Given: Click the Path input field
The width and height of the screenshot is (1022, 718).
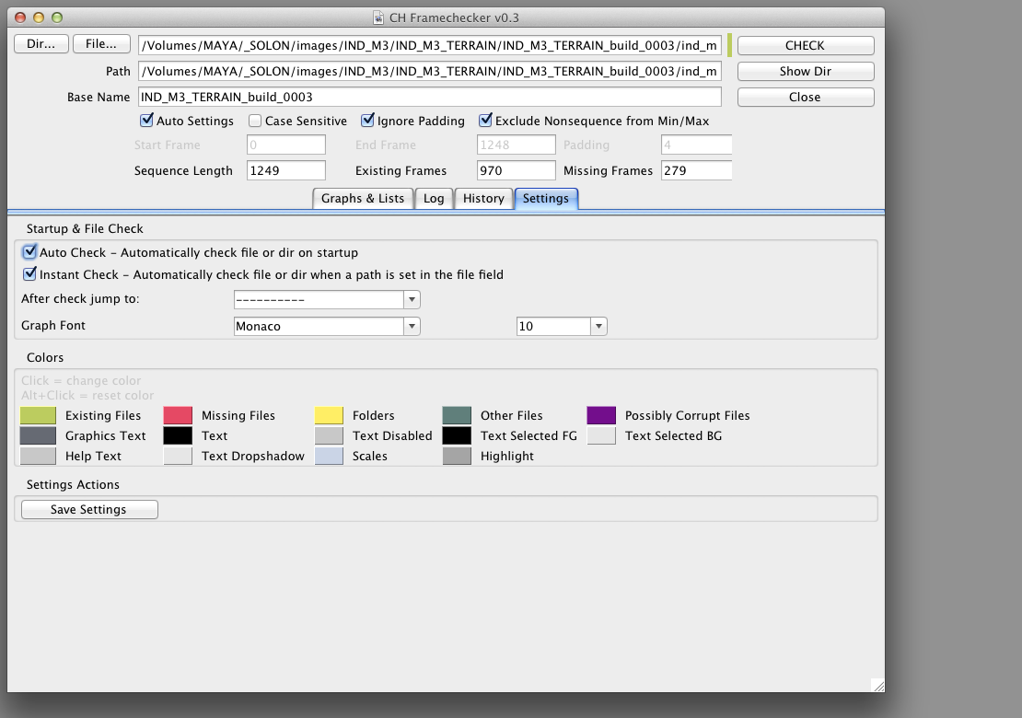Looking at the screenshot, I should 430,72.
